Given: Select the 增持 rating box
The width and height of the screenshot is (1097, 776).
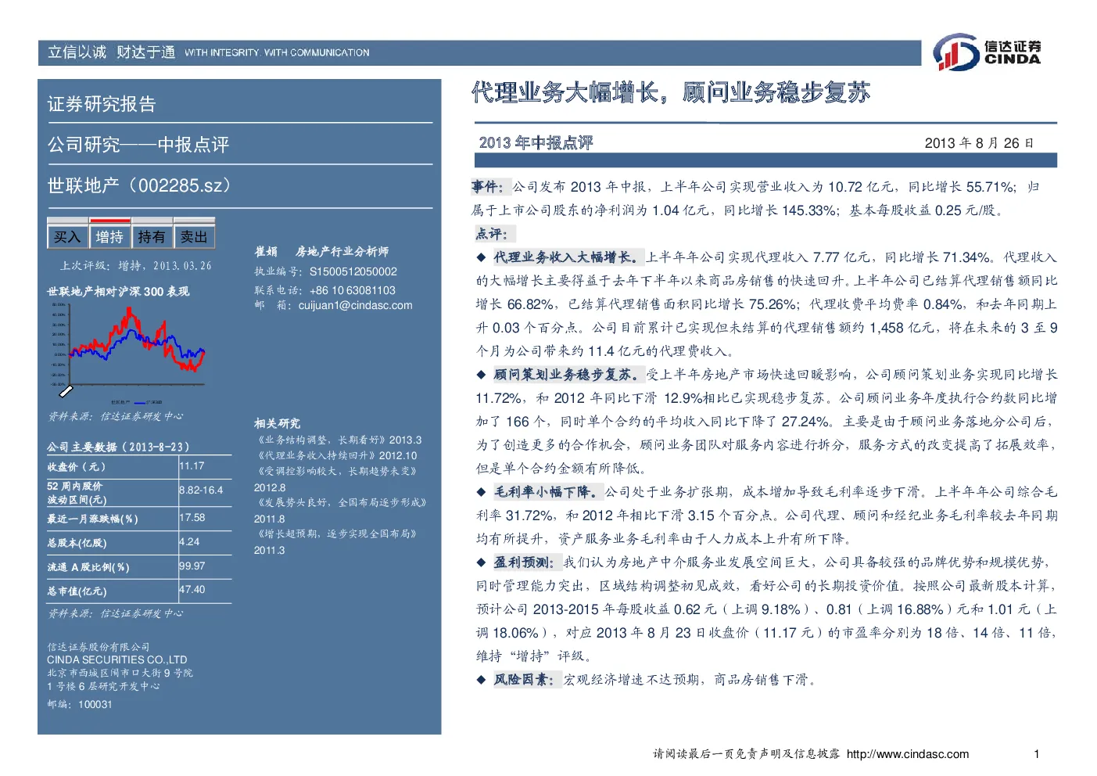Looking at the screenshot, I should [109, 237].
